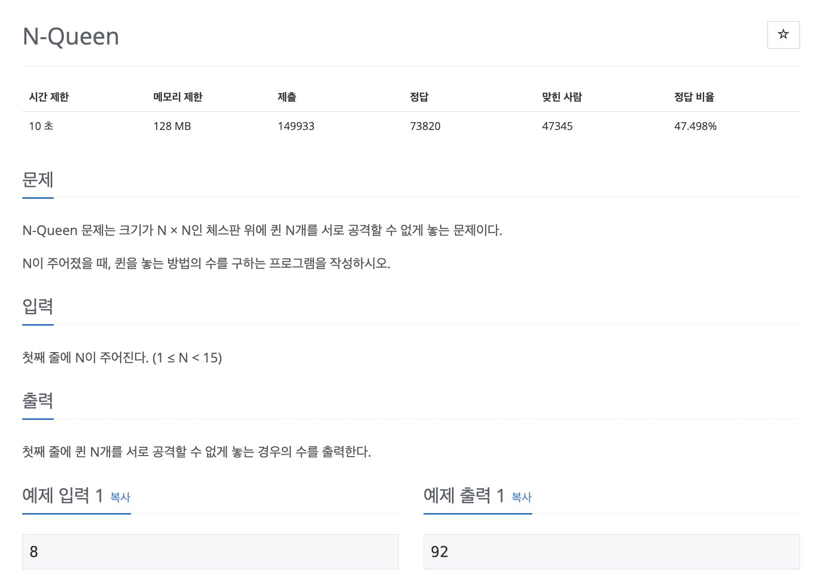
Task: Click the 맞힌 사람 column header
Action: pyautogui.click(x=562, y=97)
